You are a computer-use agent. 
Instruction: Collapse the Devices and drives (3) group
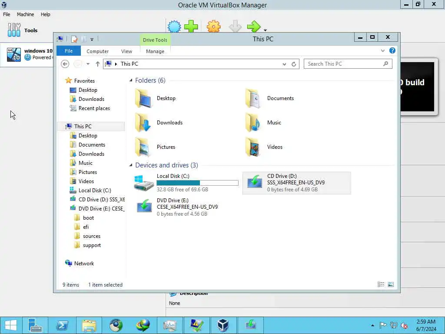[x=131, y=165]
